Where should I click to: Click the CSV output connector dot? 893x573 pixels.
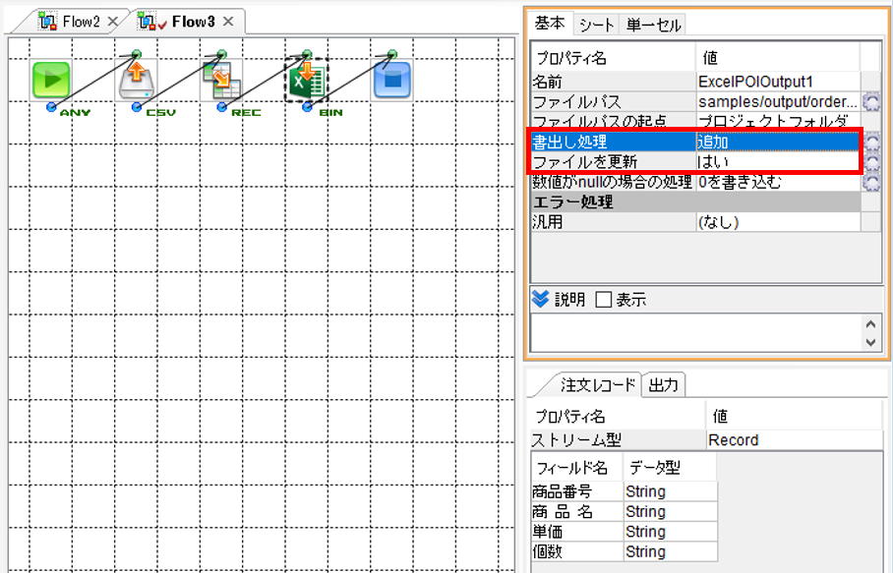coord(137,106)
